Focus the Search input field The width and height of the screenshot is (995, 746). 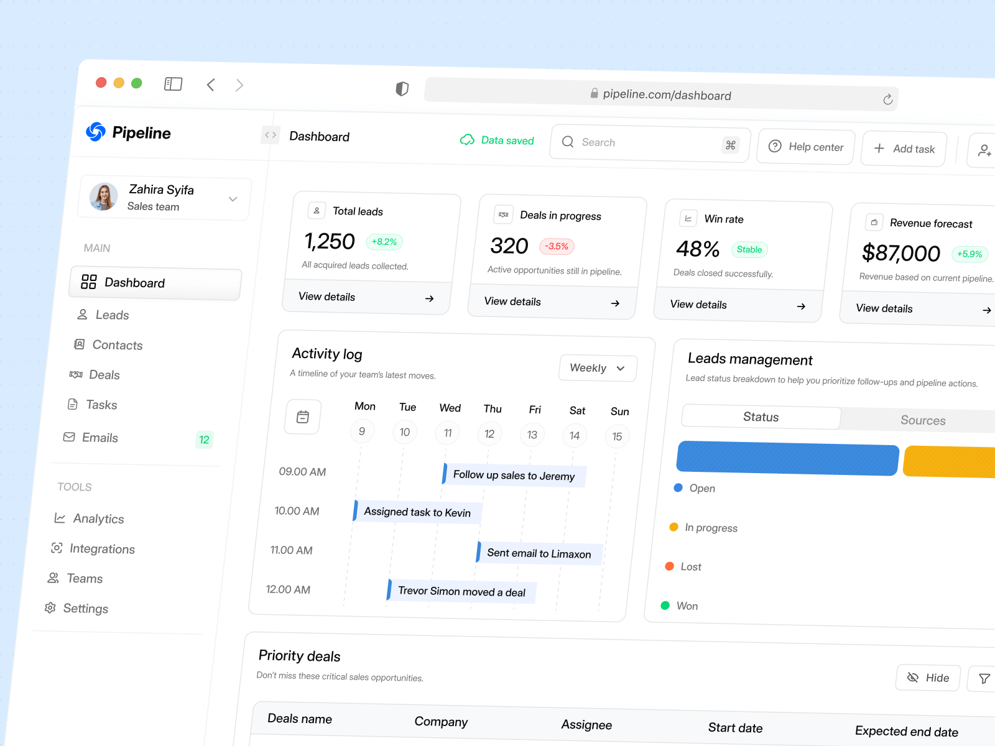point(650,144)
